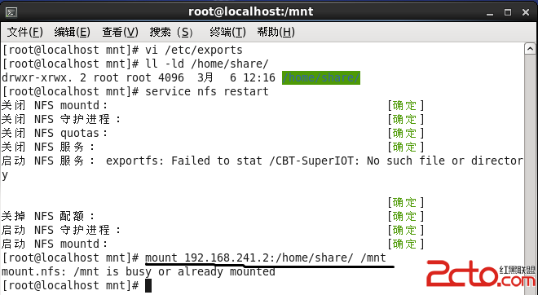Screen dimensions: 538x295
Task: Click the 'll -ld /home/share/' command
Action: 206,64
